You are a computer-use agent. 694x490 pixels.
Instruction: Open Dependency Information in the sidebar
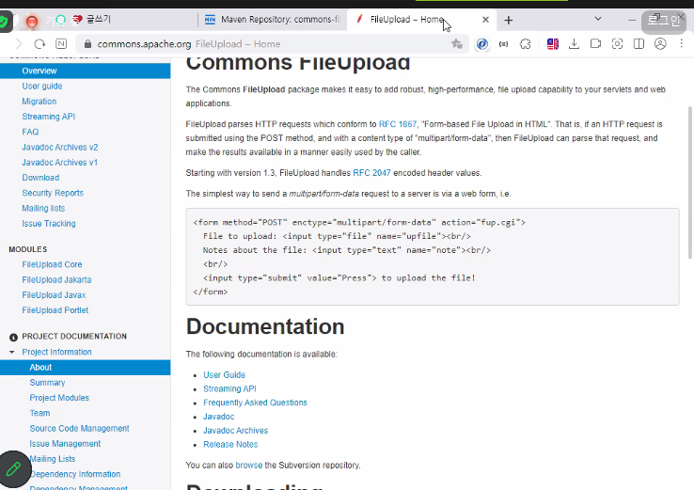tap(75, 475)
